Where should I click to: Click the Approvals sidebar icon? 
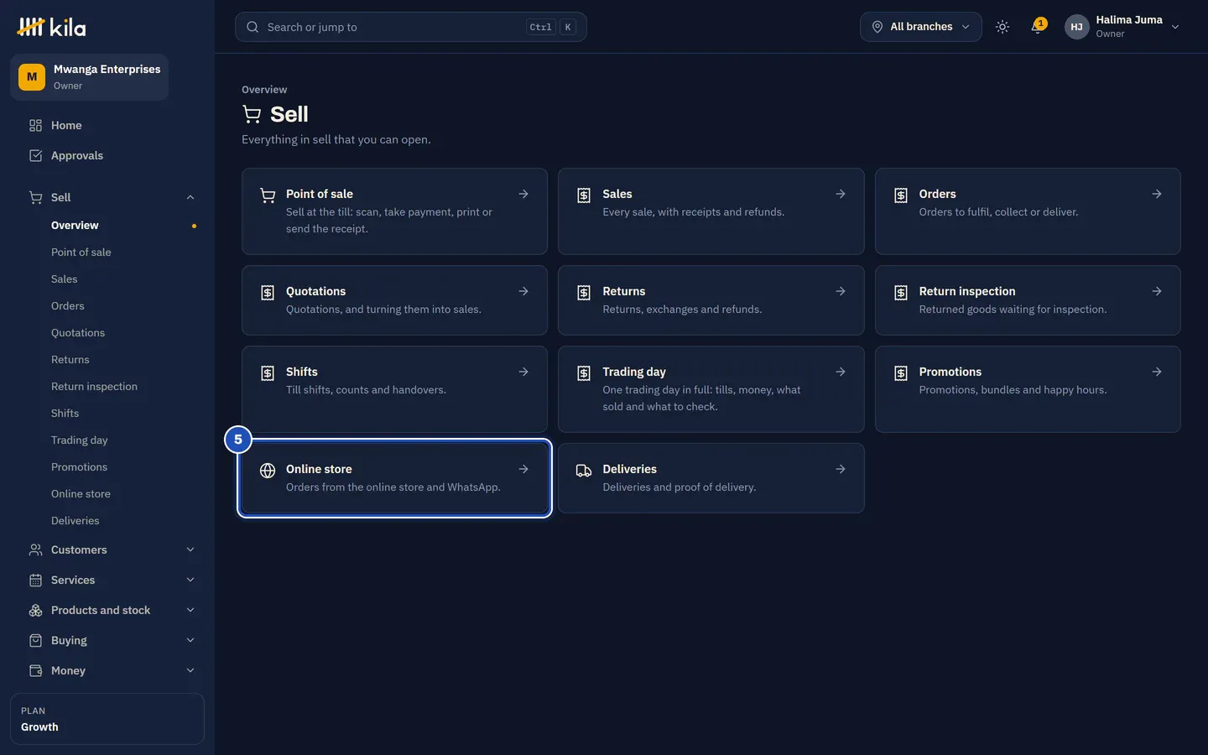[x=35, y=155]
